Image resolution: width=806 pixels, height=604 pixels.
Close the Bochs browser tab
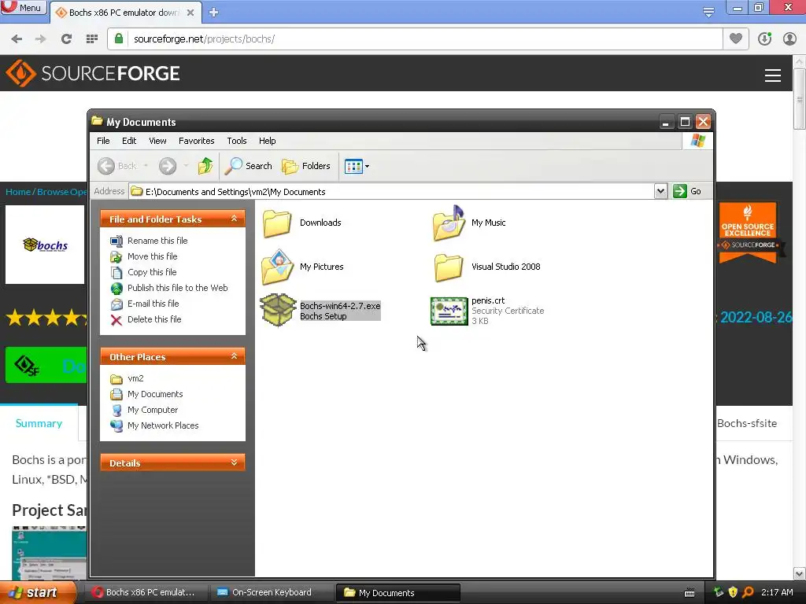pos(190,13)
